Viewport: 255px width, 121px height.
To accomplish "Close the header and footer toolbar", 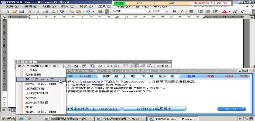I will pyautogui.click(x=163, y=66).
